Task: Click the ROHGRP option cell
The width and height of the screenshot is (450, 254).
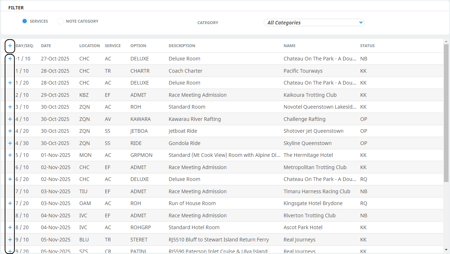Action: 141,227
